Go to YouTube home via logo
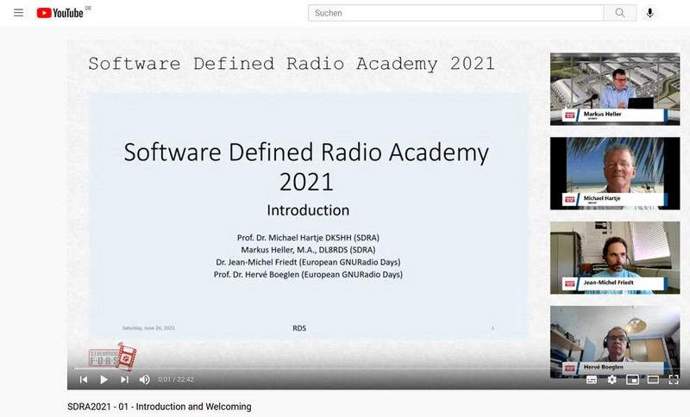Viewport: 690px width, 417px height. pos(60,13)
